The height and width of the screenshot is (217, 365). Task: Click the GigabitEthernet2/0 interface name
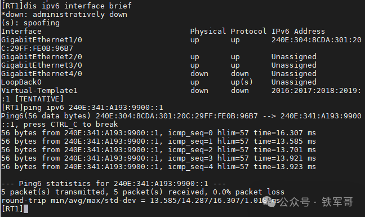(x=42, y=57)
